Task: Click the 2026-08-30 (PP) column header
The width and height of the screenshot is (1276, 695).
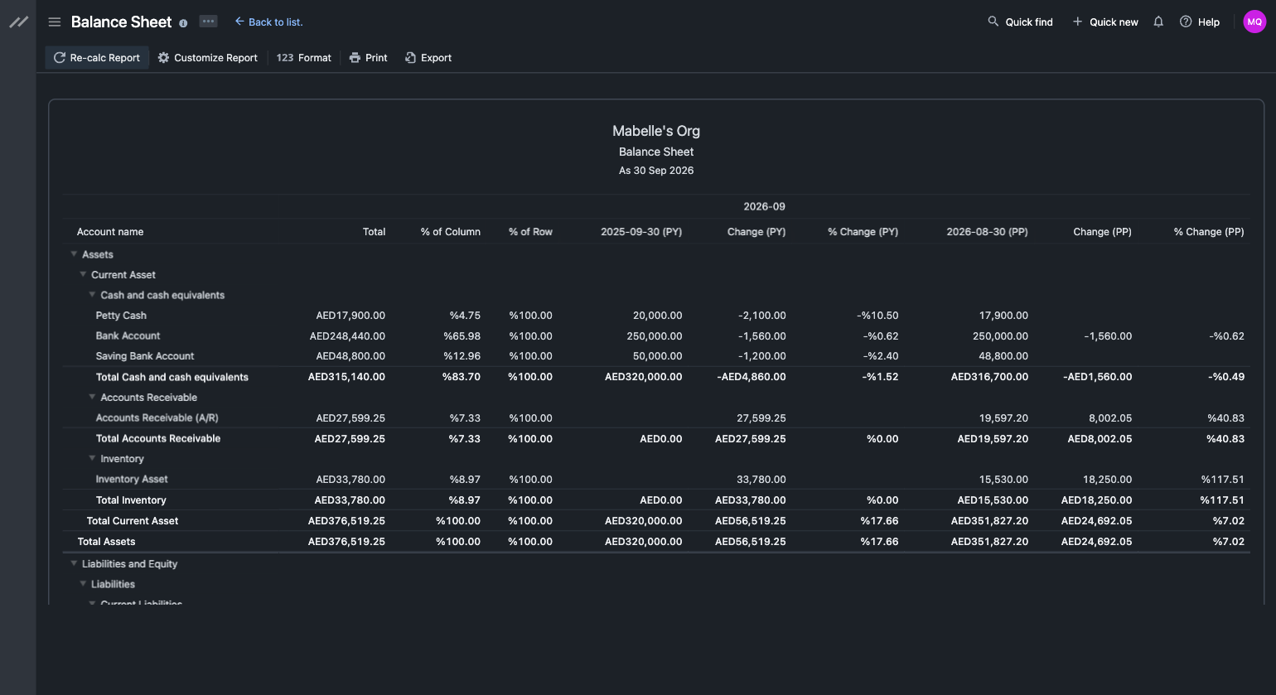Action: [x=987, y=232]
